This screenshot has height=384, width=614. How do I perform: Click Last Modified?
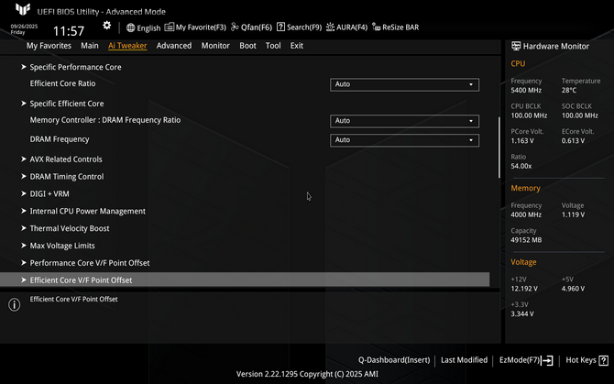[x=464, y=360]
